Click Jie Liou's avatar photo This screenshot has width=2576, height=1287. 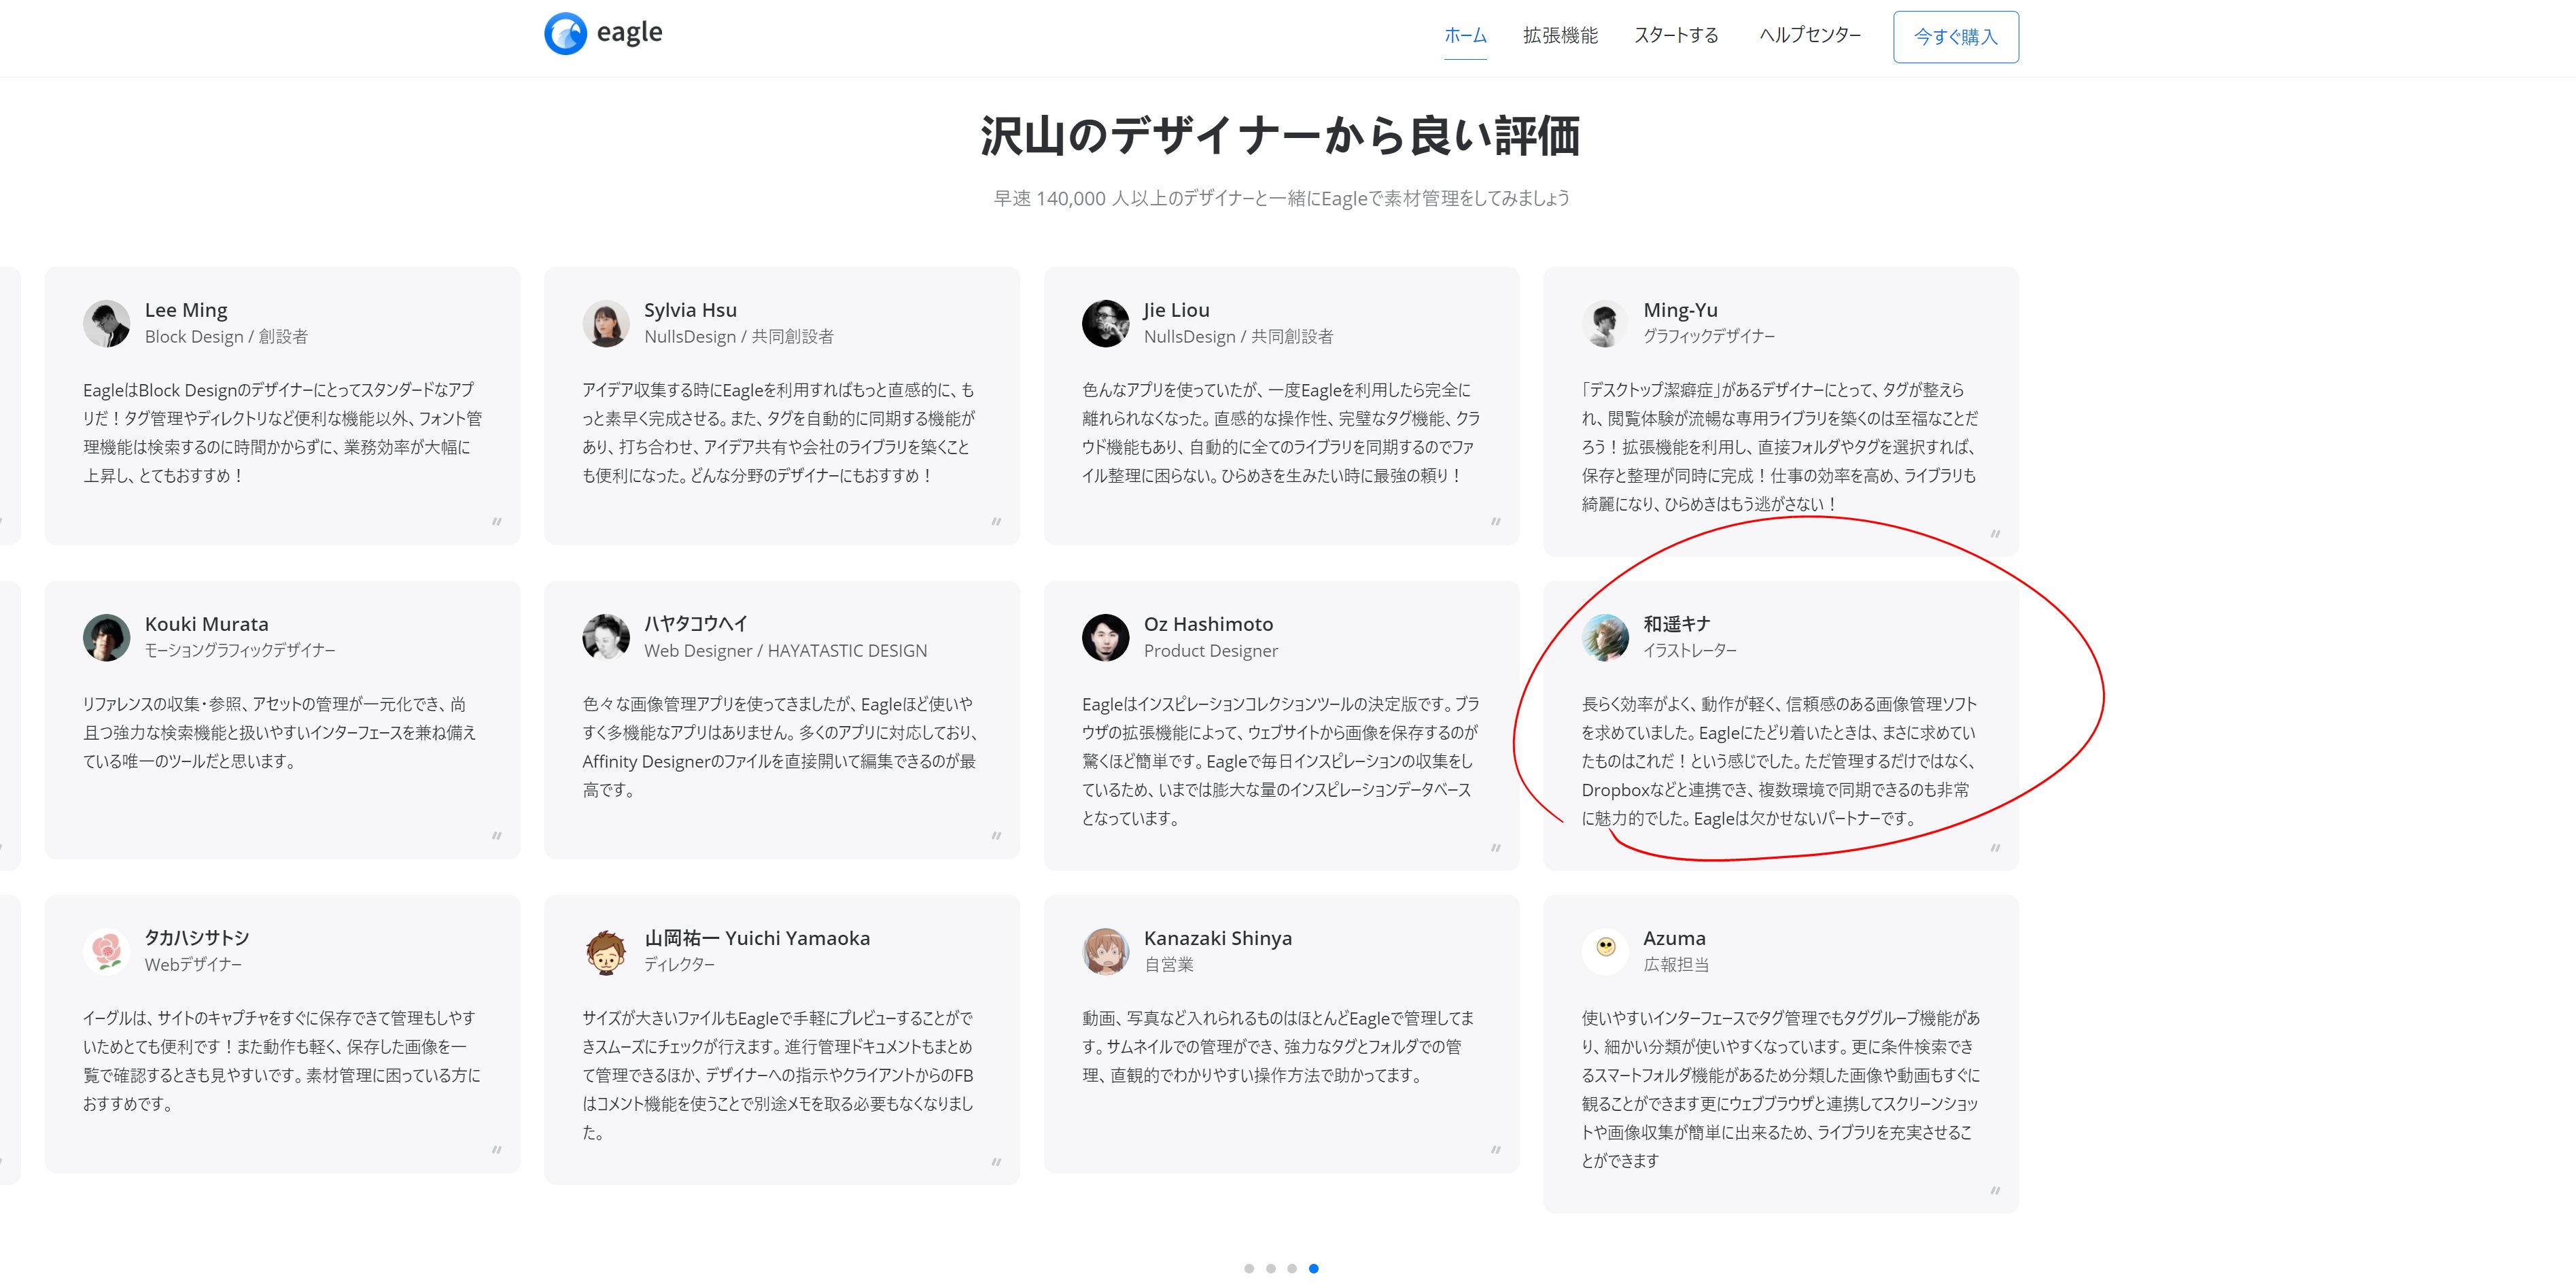tap(1105, 324)
